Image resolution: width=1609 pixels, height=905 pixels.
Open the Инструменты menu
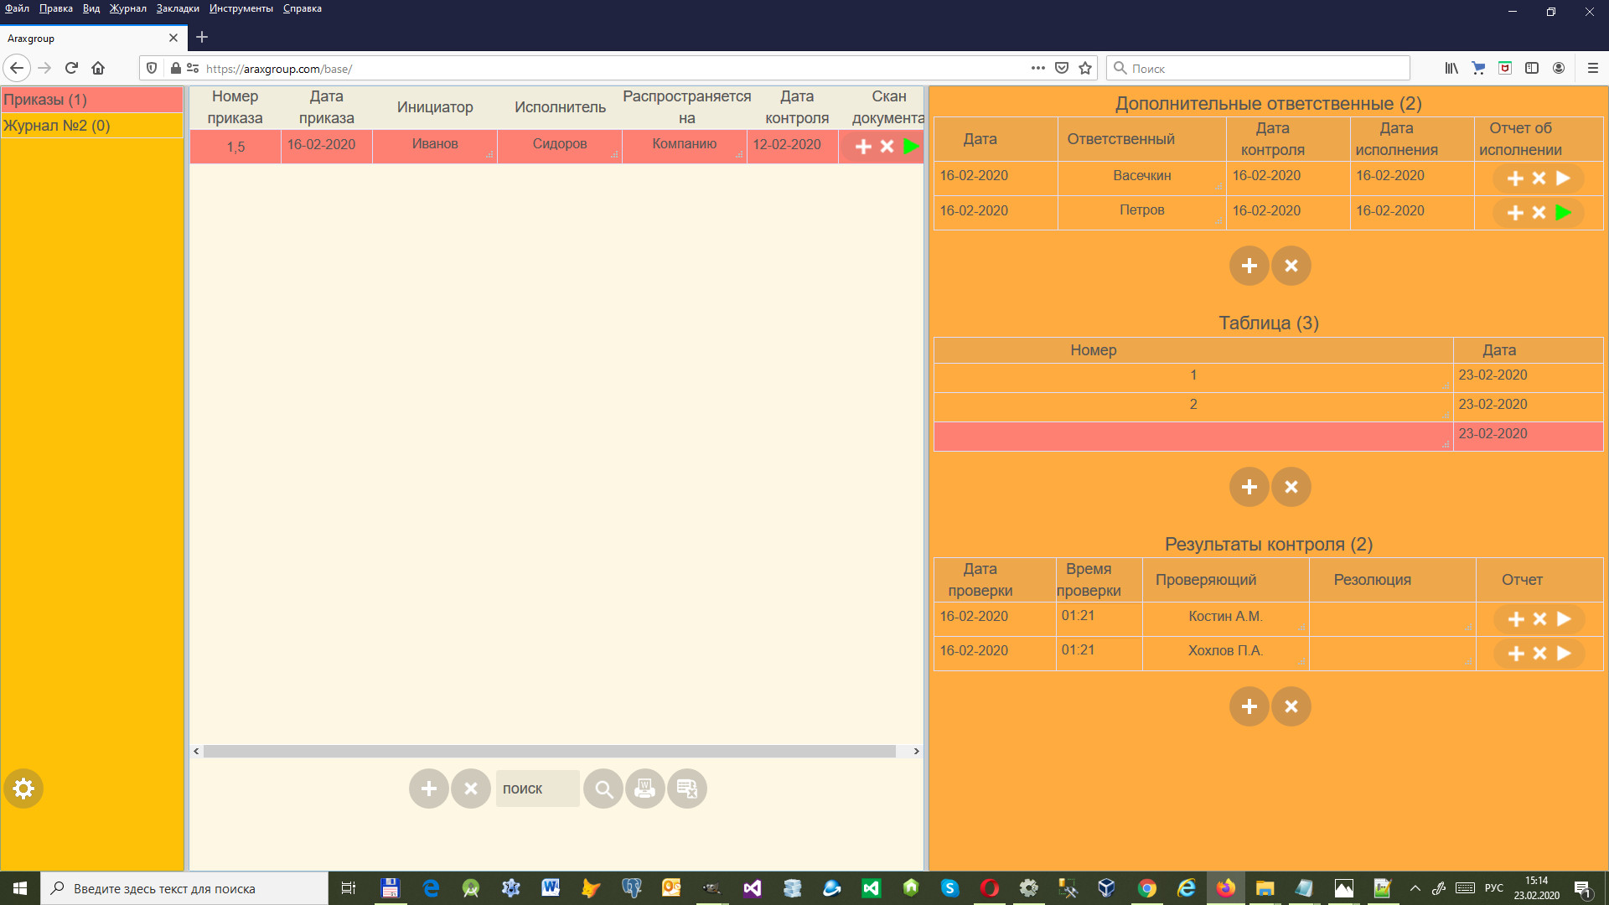[241, 8]
